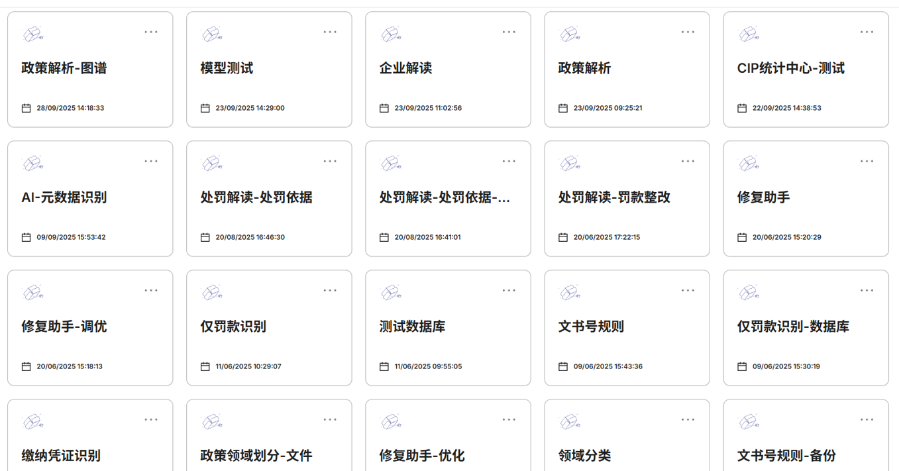
Task: Open the more options menu for 政策解析-图谱
Action: click(151, 32)
